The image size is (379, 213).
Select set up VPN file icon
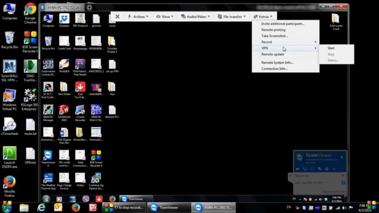click(112, 66)
